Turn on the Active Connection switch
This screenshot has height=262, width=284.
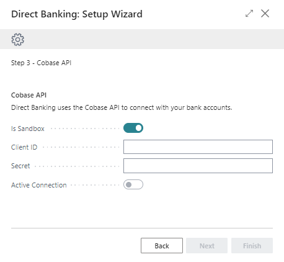point(133,184)
